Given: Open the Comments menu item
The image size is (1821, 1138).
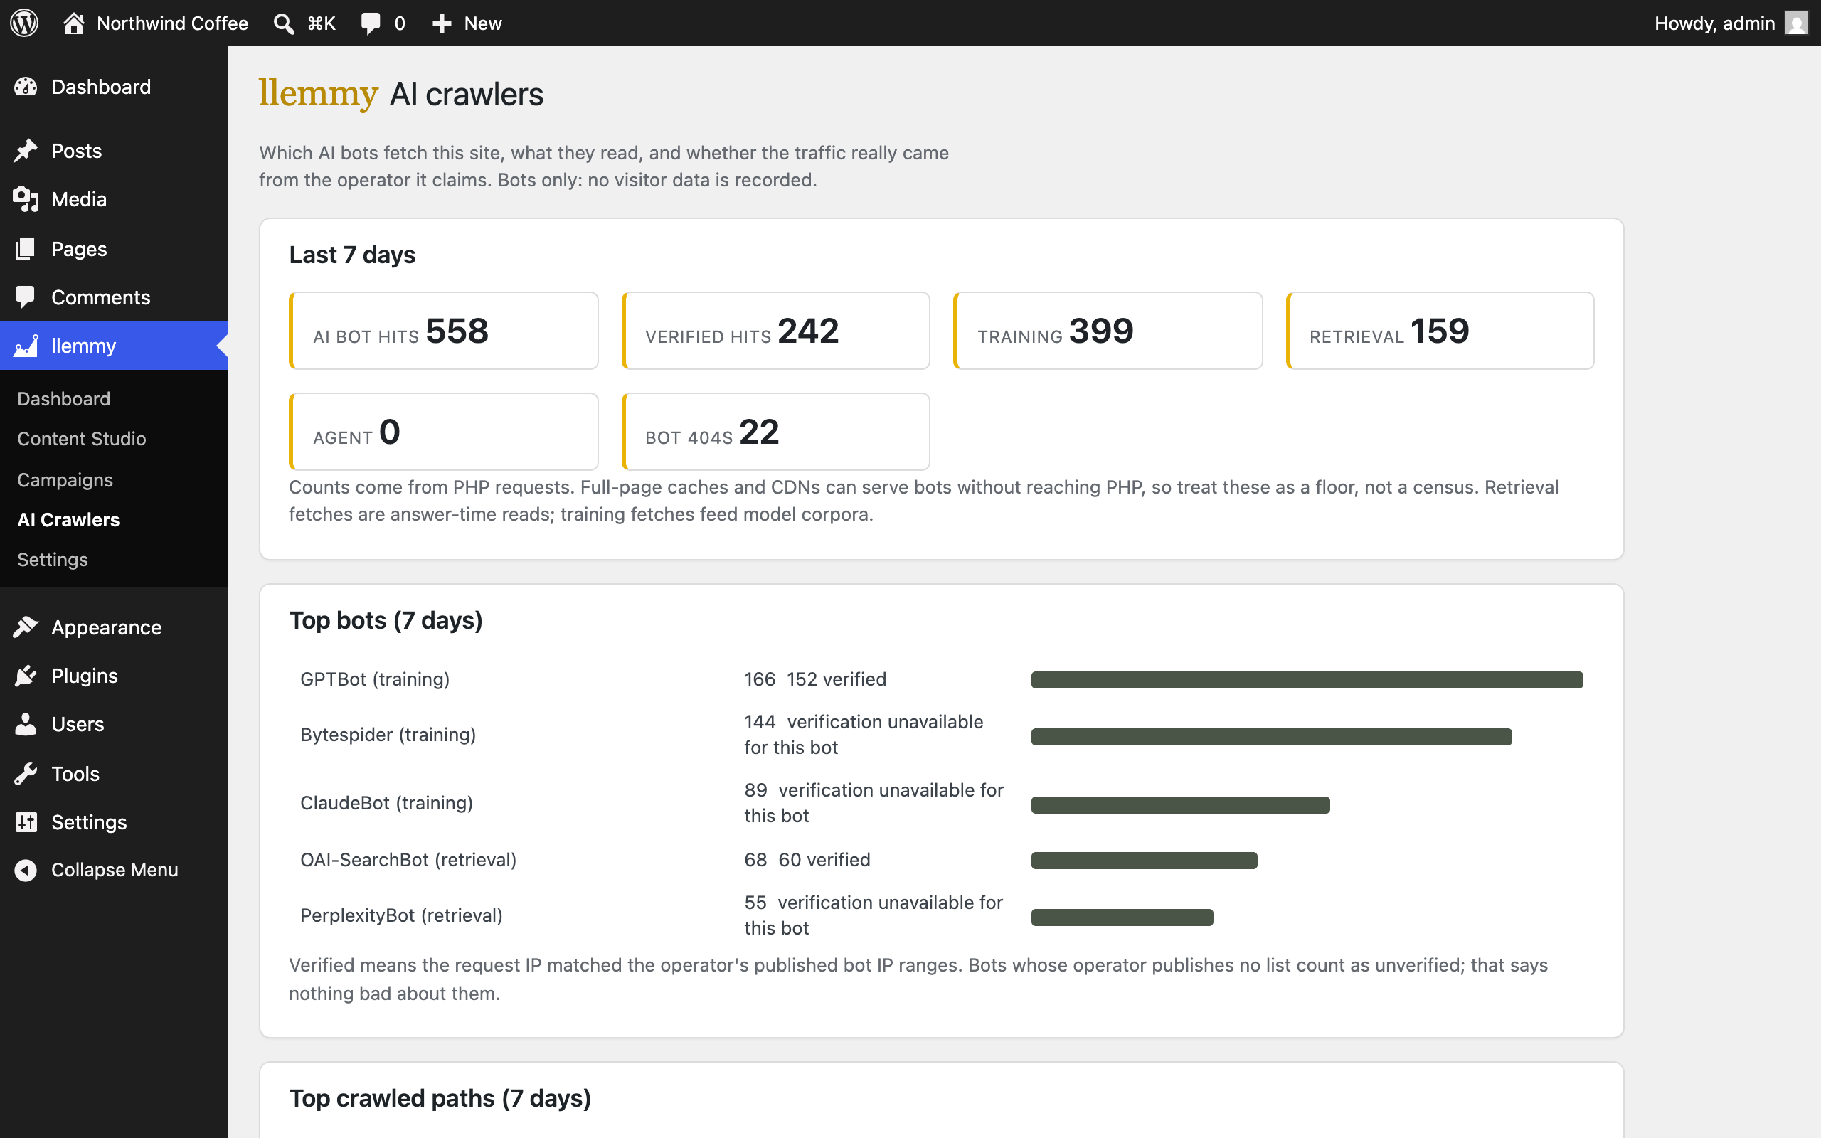Looking at the screenshot, I should [x=114, y=297].
